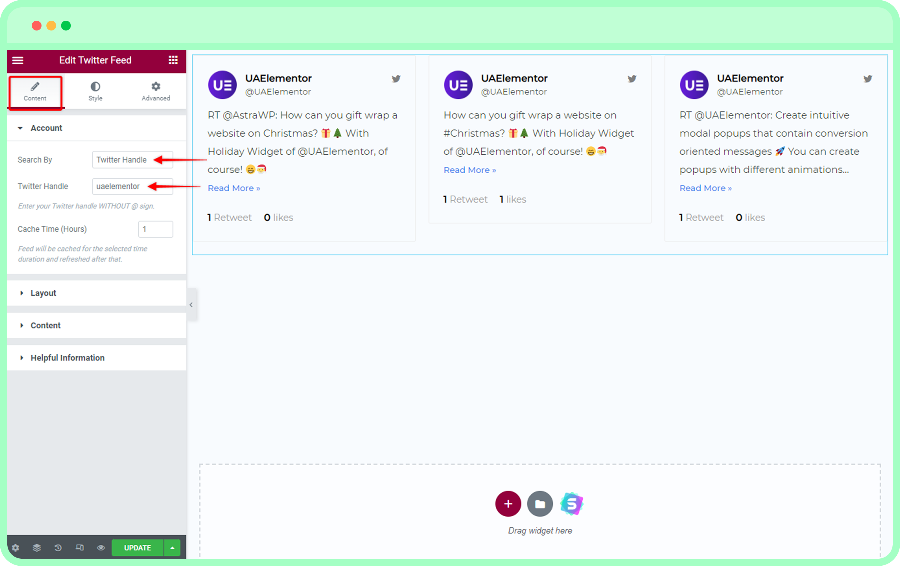Open the History icon in footer
The image size is (900, 566).
(58, 548)
